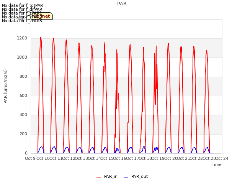Click the Time x-axis label

217,164
